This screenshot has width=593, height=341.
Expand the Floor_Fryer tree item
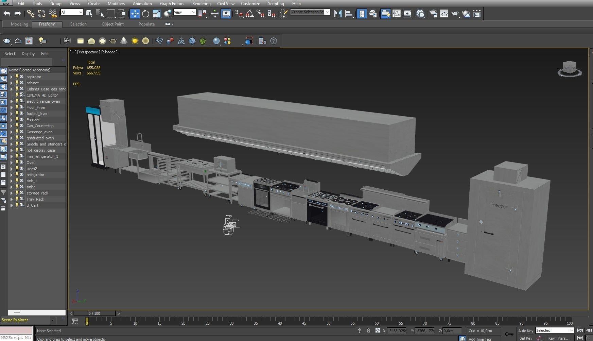[x=11, y=107]
